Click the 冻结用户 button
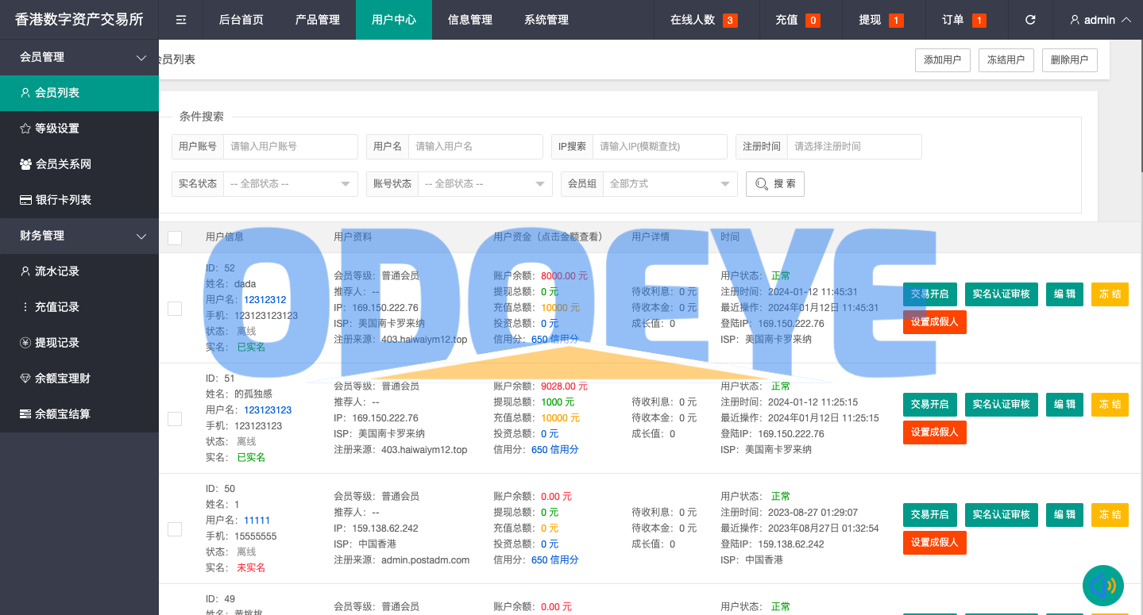 point(1006,60)
